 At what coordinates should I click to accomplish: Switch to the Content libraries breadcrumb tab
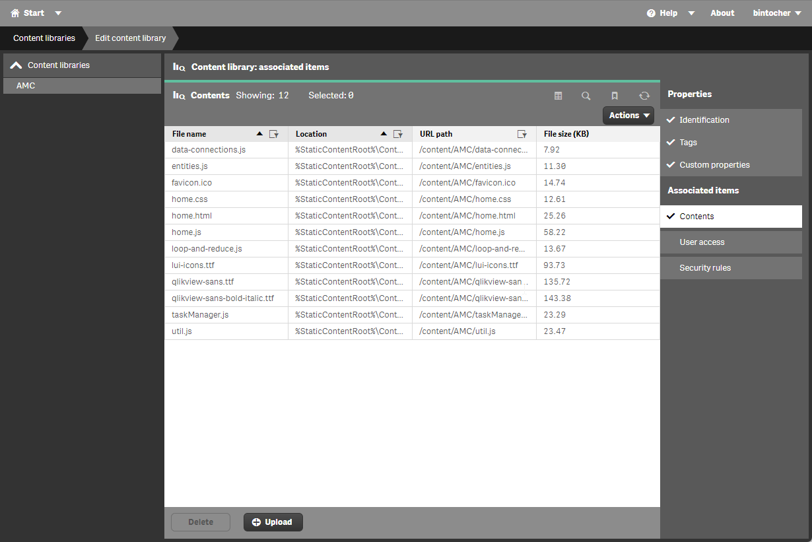point(43,38)
